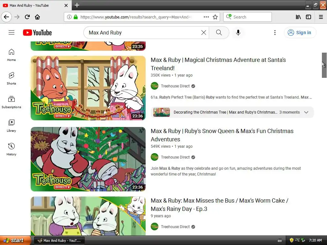327x245 pixels.
Task: Expand the 3 moments chevron
Action: click(306, 112)
